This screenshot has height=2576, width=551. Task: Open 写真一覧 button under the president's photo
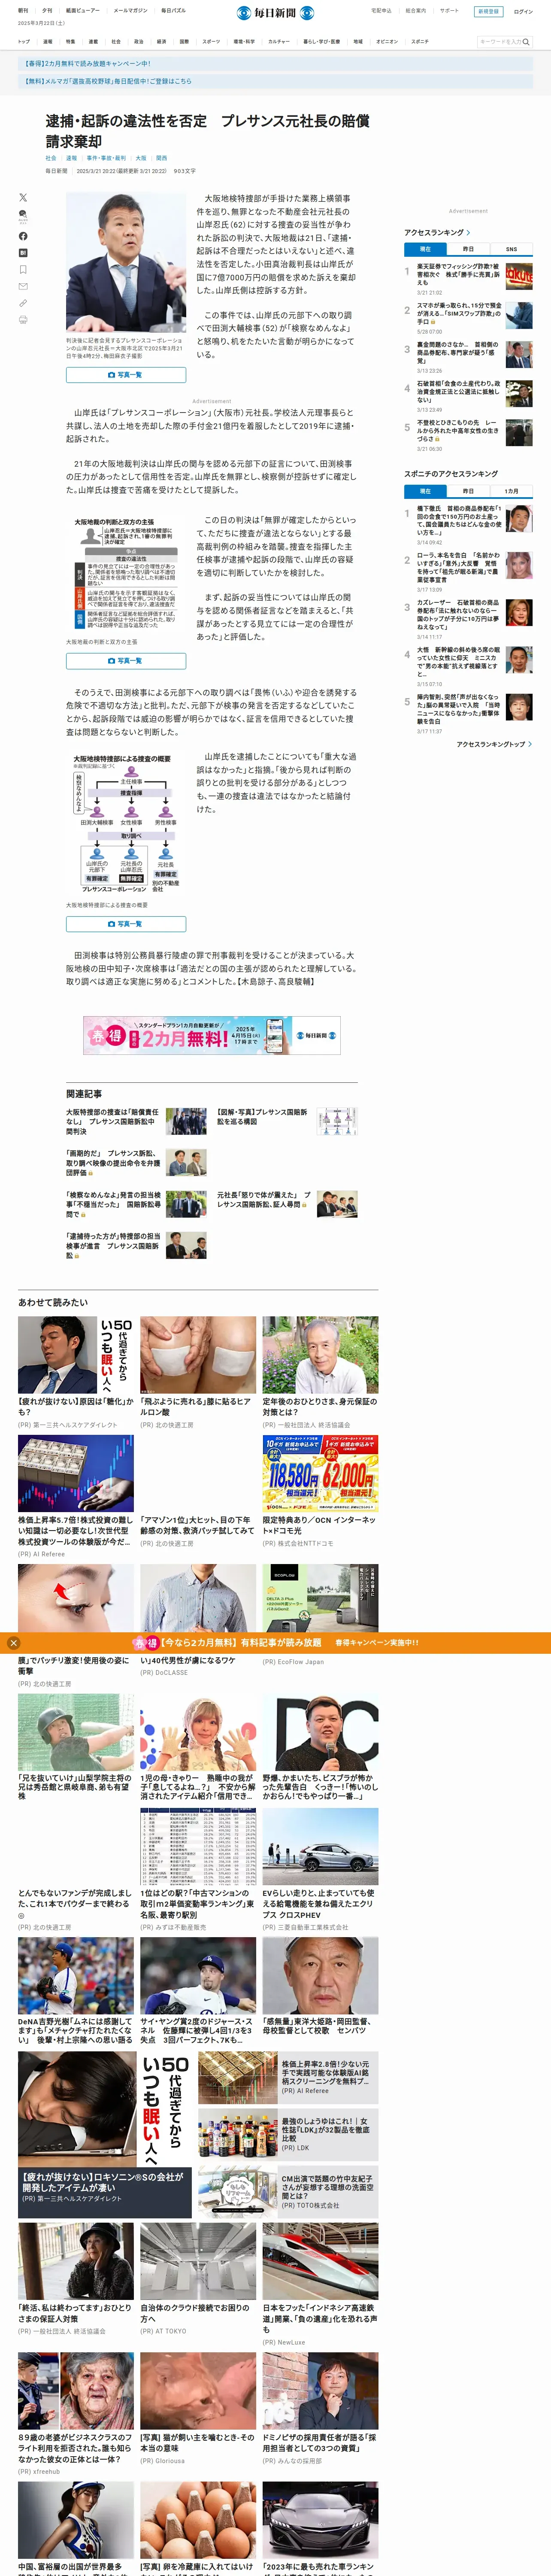click(126, 375)
